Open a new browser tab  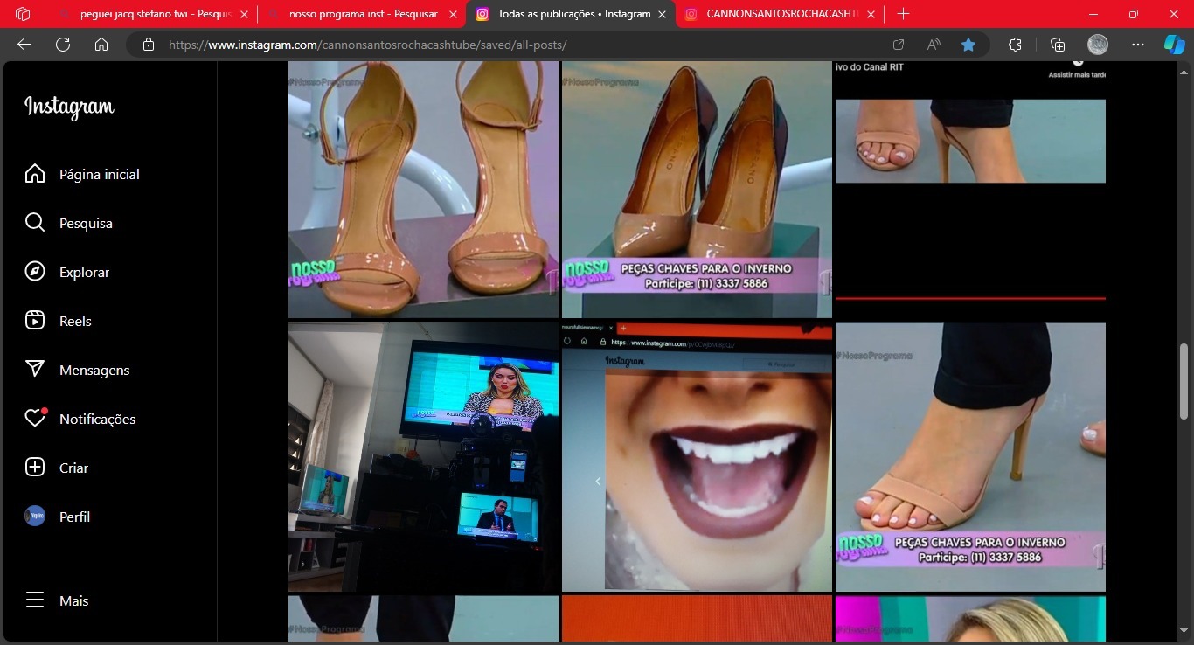pos(903,14)
